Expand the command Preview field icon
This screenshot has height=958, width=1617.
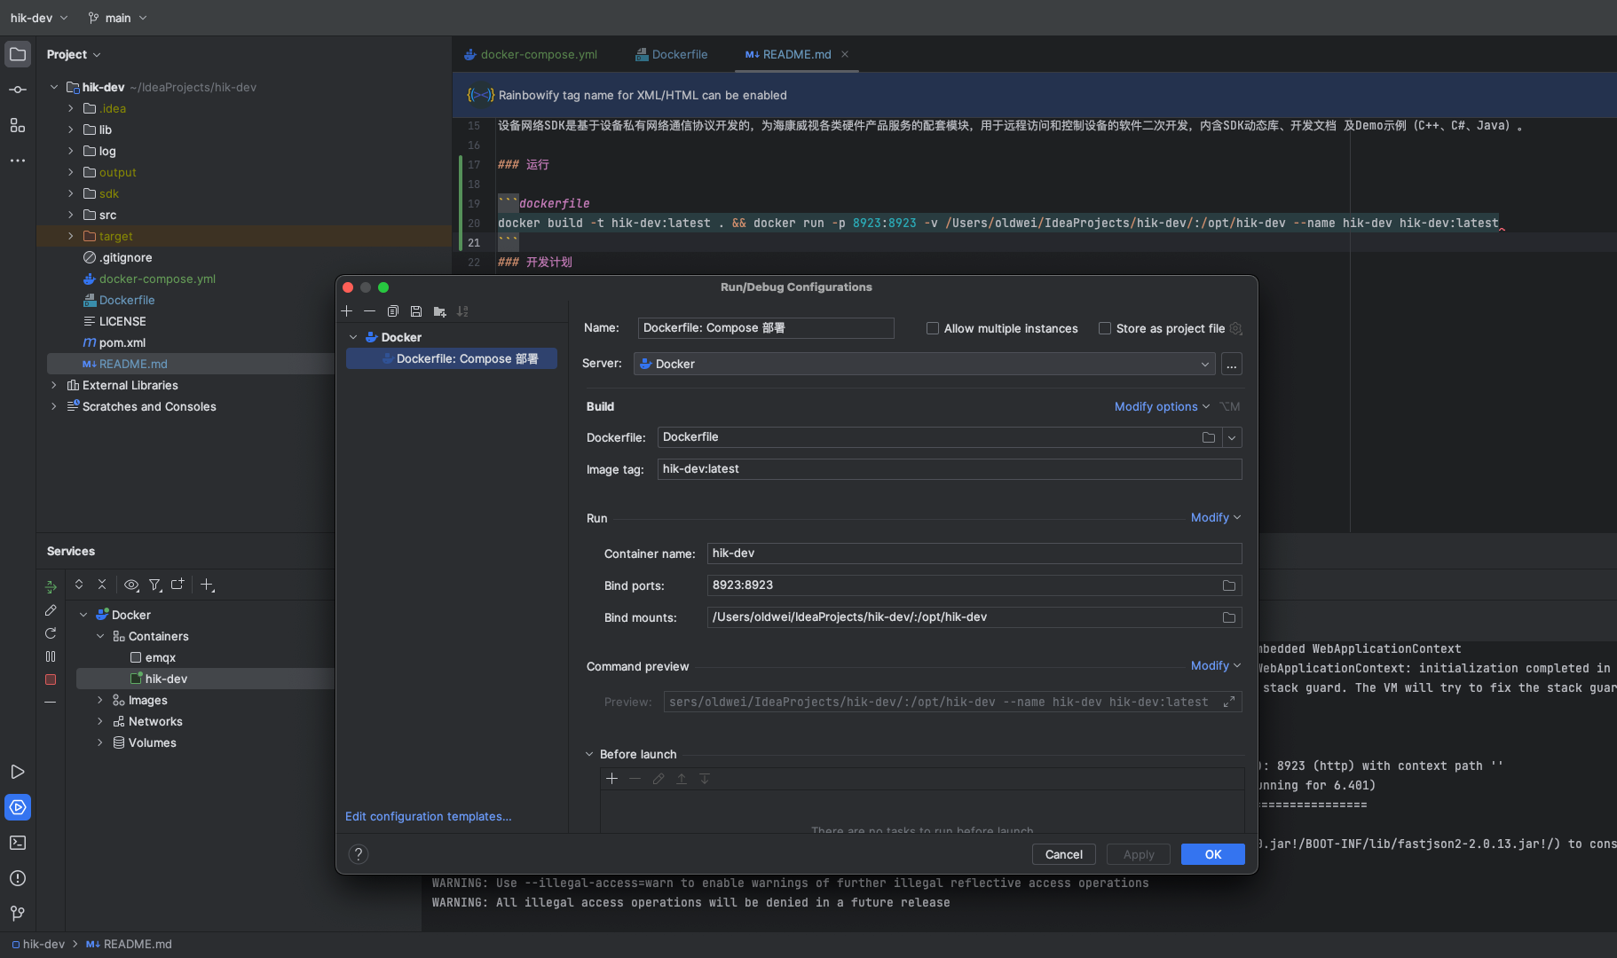(x=1229, y=702)
